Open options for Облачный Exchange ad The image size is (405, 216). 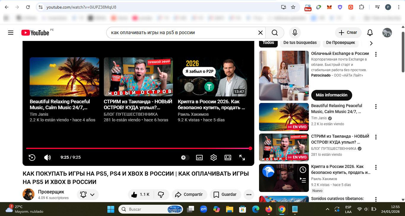(376, 54)
